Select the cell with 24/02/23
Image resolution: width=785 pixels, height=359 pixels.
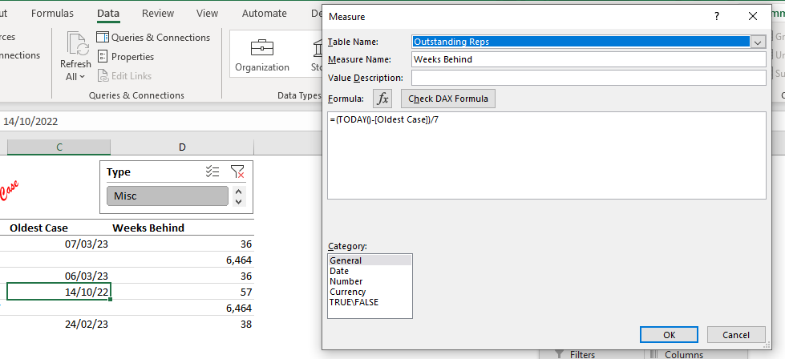[x=59, y=324]
